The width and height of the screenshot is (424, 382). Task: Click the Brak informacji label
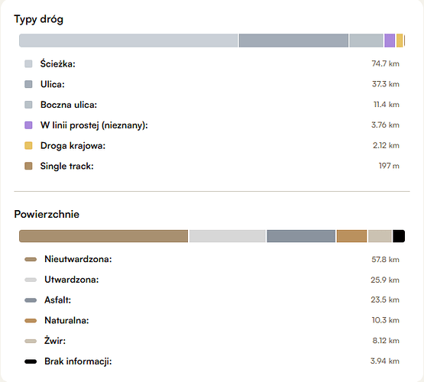pyautogui.click(x=78, y=361)
